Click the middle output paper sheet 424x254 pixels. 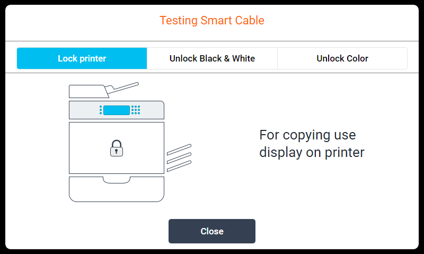point(179,157)
